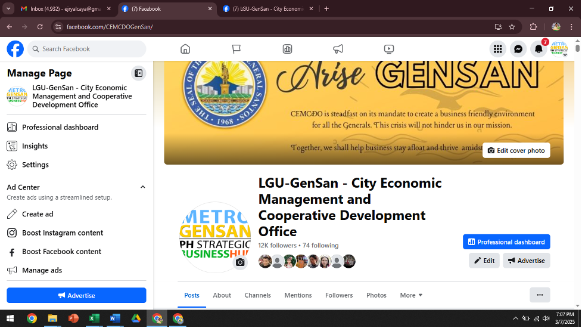Image resolution: width=582 pixels, height=328 pixels.
Task: Open the Facebook menu grid icon
Action: point(498,49)
